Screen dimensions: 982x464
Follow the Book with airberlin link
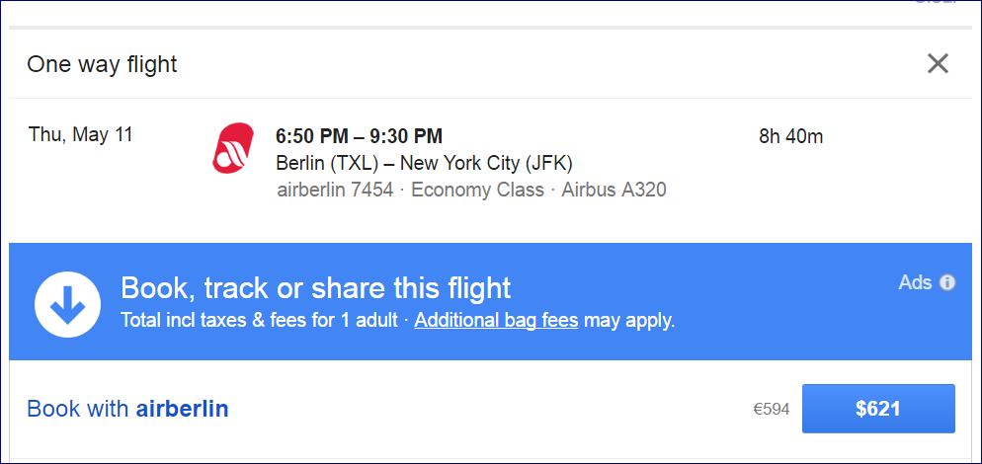pos(127,409)
